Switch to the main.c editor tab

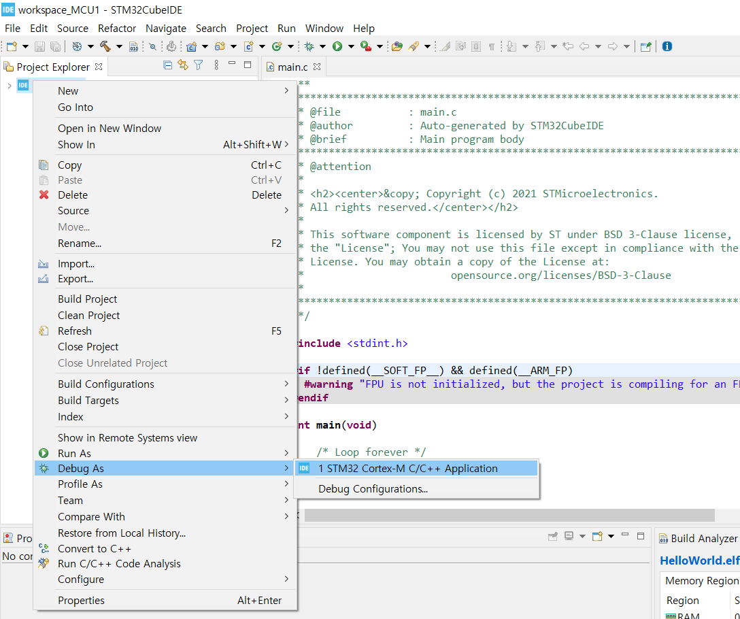[x=292, y=67]
